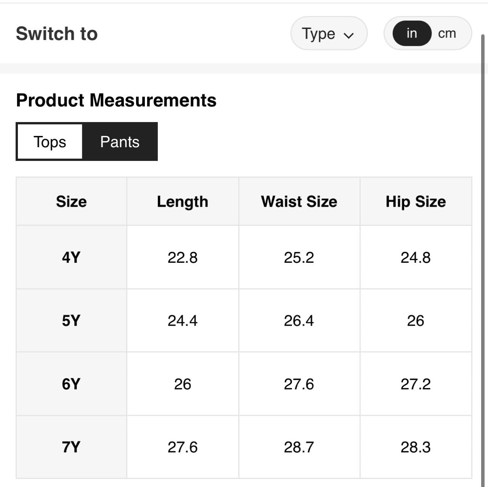Switch to the Tops tab

click(x=50, y=142)
